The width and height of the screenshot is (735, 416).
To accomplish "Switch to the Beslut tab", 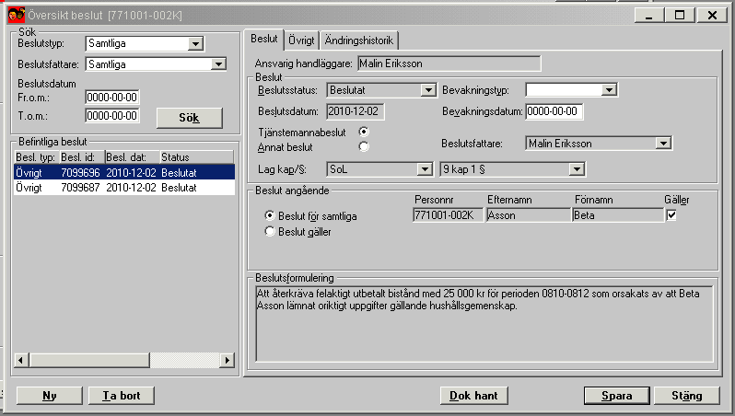I will pos(264,40).
